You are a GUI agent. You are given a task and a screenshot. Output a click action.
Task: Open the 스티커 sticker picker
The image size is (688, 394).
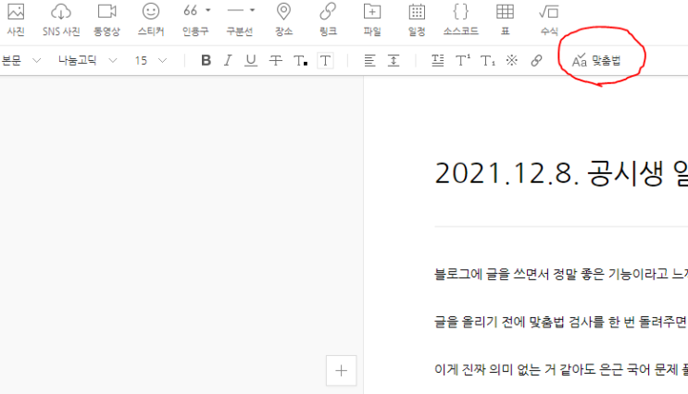click(151, 18)
